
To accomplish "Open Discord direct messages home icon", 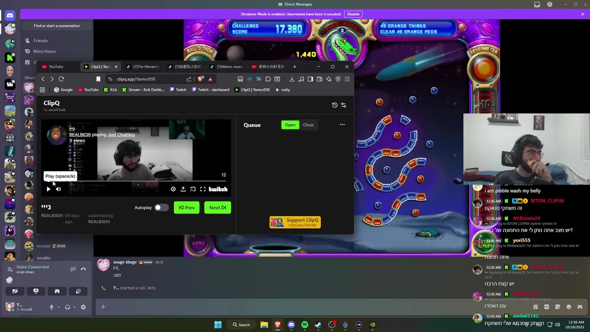I will pos(10,16).
